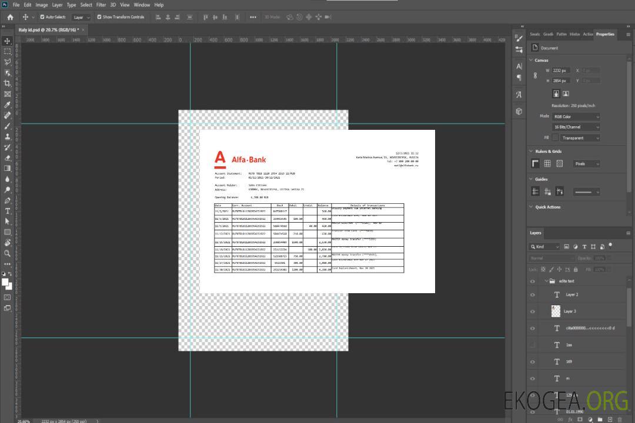Click the foreground color swatch
Screen dimensions: 635x423
(5, 282)
